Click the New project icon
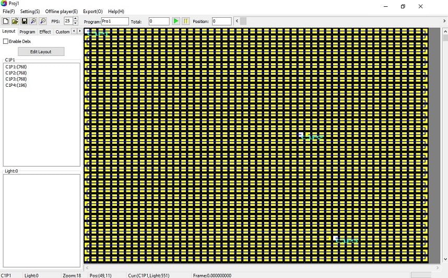This screenshot has width=448, height=278. (6, 21)
